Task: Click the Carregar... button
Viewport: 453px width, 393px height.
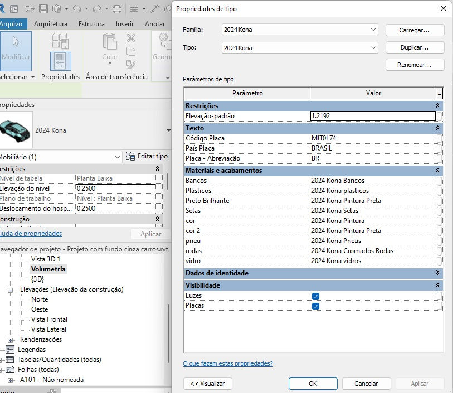Action: tap(415, 30)
